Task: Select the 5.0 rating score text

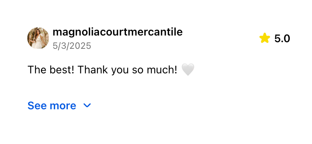Action: click(282, 39)
